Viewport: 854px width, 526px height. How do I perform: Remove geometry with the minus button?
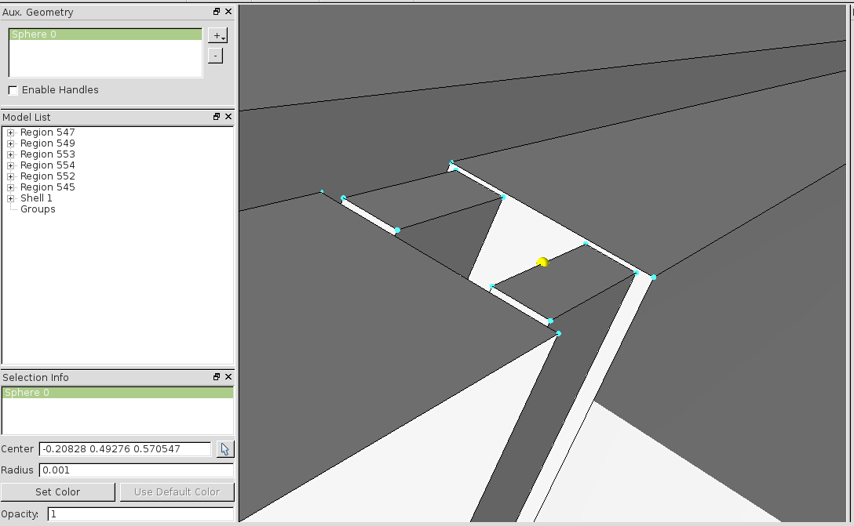(x=216, y=56)
